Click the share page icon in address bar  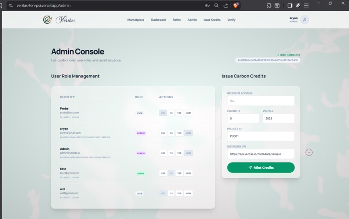coord(226,6)
